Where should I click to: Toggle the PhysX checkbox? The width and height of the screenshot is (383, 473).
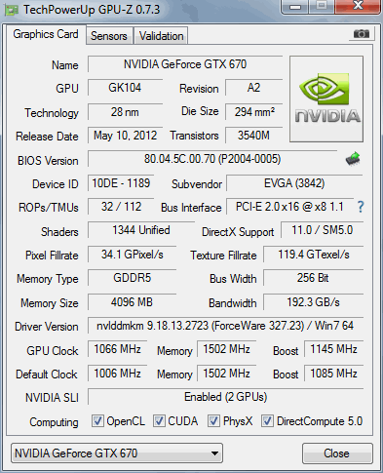[x=213, y=421]
